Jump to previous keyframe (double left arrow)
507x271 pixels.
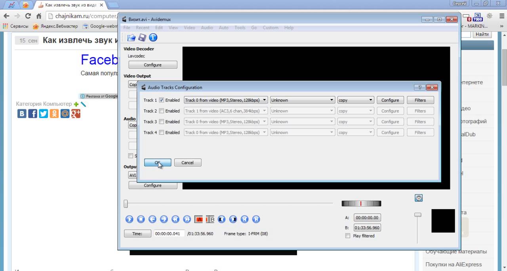coord(175,219)
